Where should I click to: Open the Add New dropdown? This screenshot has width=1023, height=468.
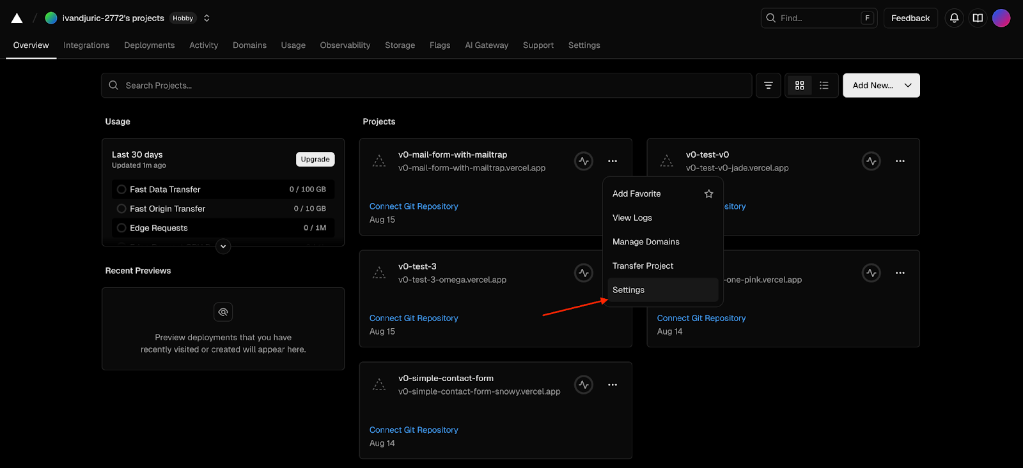click(x=881, y=86)
